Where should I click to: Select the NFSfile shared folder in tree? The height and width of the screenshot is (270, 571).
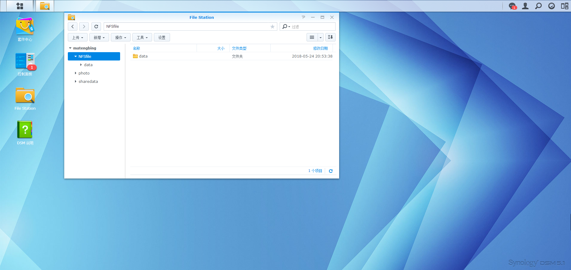(94, 56)
